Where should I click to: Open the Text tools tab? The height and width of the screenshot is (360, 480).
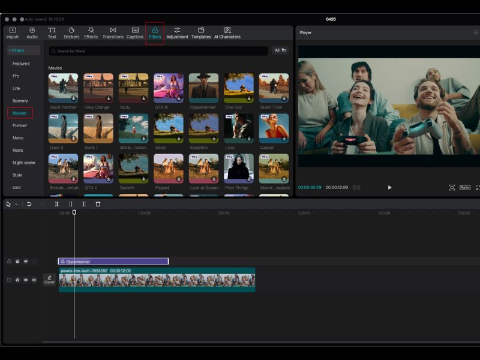pos(52,33)
